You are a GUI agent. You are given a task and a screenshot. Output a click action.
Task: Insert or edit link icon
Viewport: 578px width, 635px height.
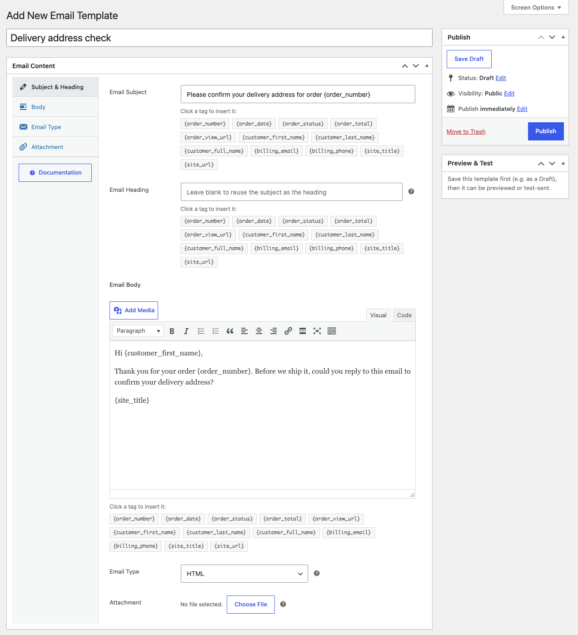pos(288,331)
